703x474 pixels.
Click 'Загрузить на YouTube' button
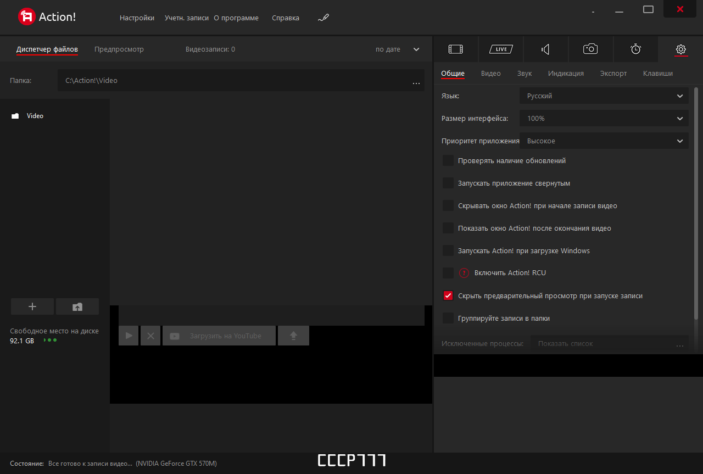coord(219,336)
